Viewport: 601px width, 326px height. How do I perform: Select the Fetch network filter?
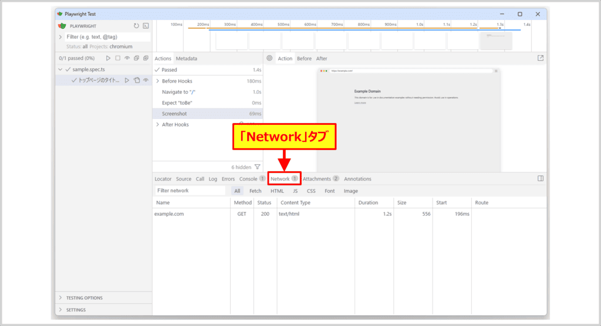click(255, 191)
